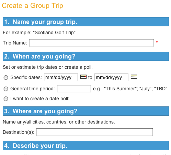
Task: Click the 'General time period:' label text
Action: (x=33, y=89)
